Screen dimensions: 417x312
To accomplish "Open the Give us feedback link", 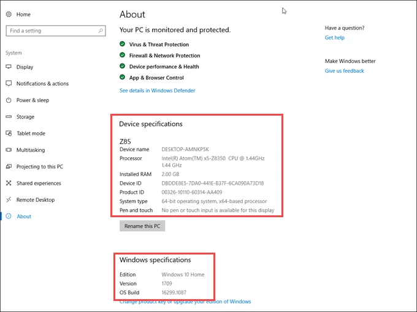I will tap(344, 71).
